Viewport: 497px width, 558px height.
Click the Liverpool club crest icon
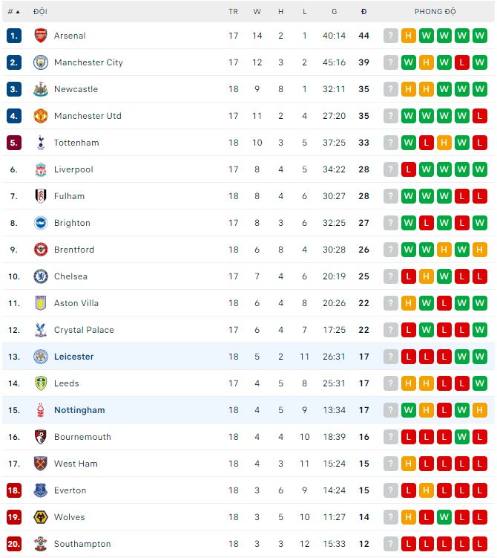pyautogui.click(x=41, y=169)
